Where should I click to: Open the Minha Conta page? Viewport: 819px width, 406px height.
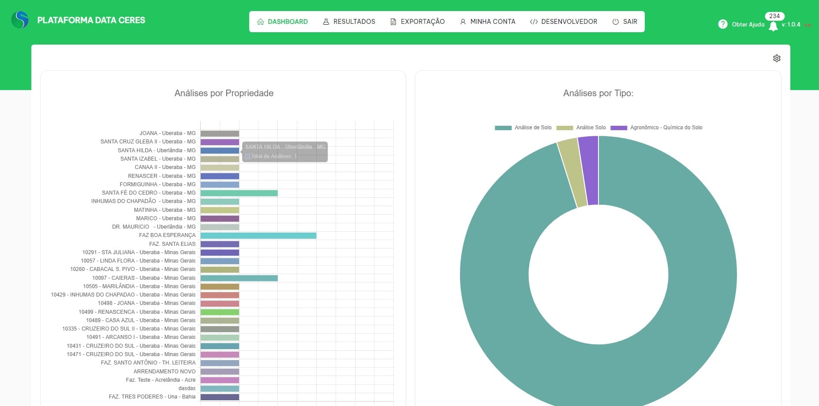point(493,21)
